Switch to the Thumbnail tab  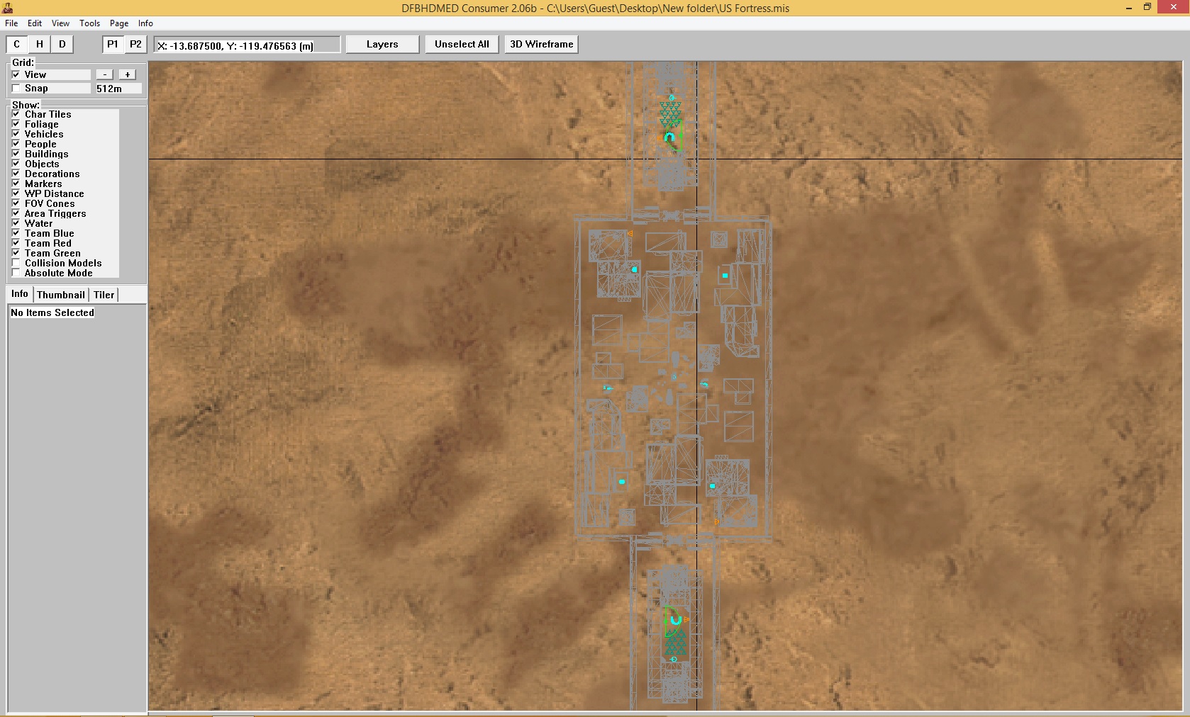click(x=61, y=295)
